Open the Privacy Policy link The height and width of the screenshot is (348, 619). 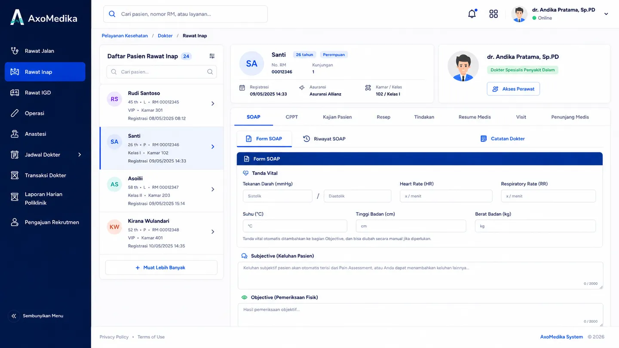114,337
